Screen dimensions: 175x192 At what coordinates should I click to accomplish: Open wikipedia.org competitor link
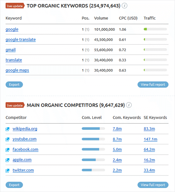(25, 129)
